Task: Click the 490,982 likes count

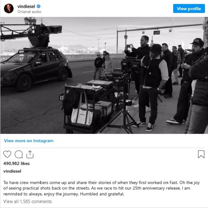Action: [16, 163]
